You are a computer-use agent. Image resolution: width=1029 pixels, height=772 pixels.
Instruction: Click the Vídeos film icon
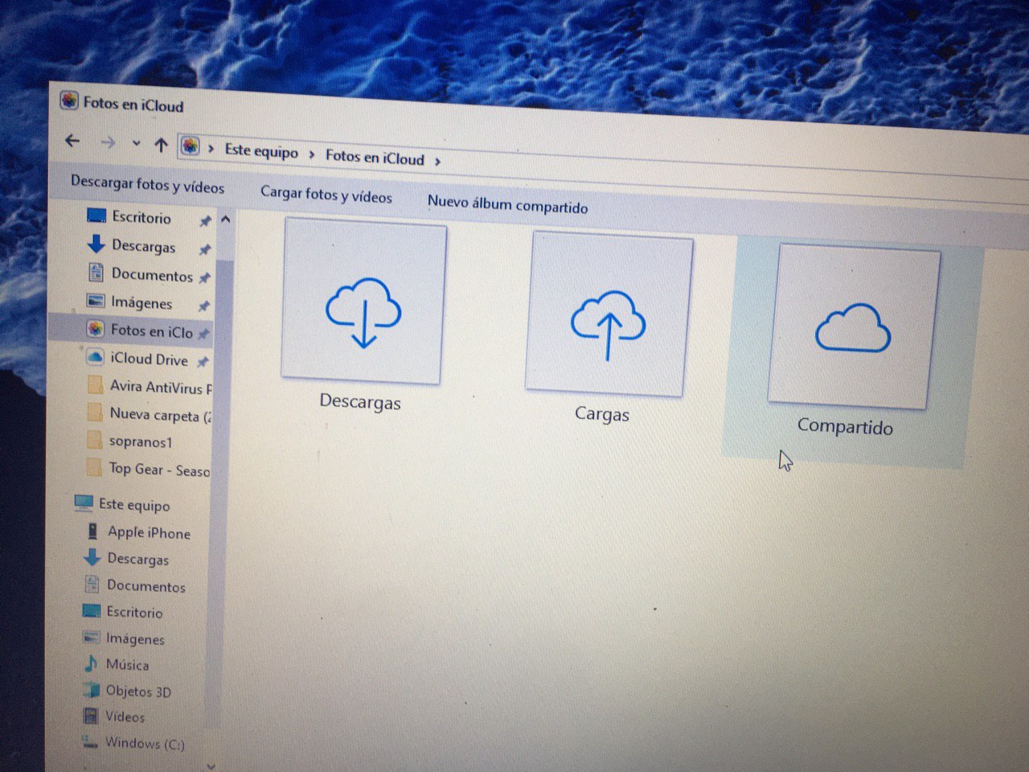tap(91, 716)
